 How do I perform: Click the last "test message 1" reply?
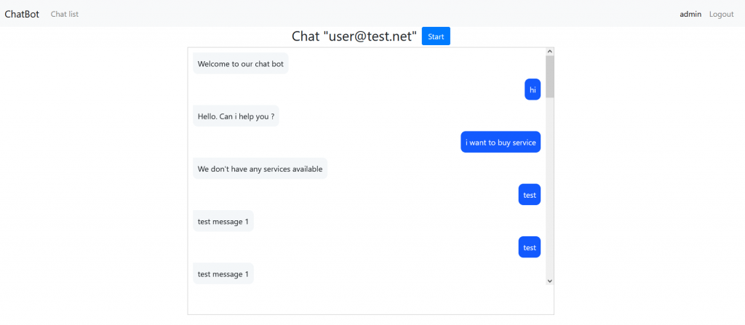coord(223,274)
